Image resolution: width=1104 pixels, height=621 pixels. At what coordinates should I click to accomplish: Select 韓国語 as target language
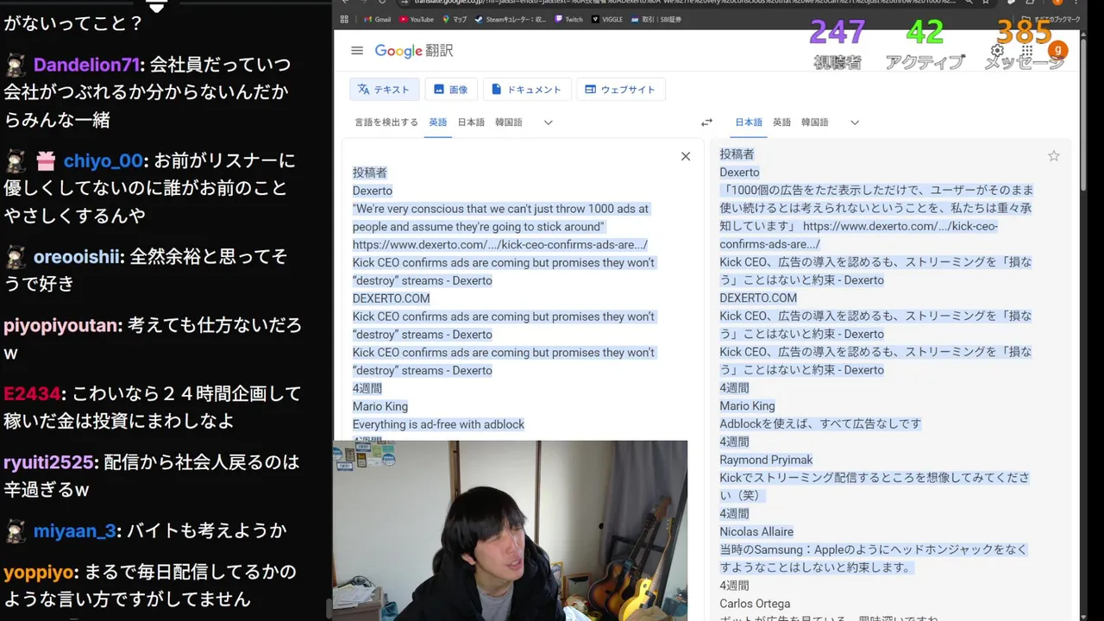pos(815,122)
